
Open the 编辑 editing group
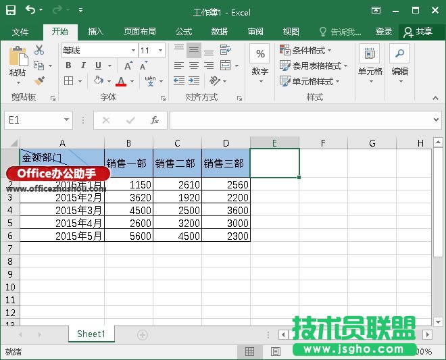(x=399, y=64)
